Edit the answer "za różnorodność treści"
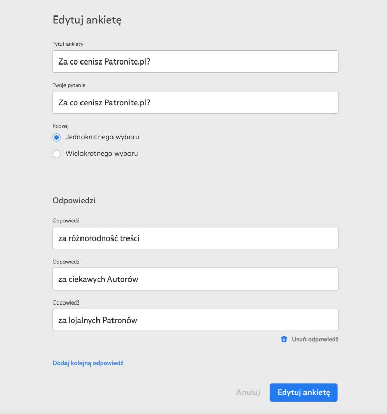 pos(196,238)
